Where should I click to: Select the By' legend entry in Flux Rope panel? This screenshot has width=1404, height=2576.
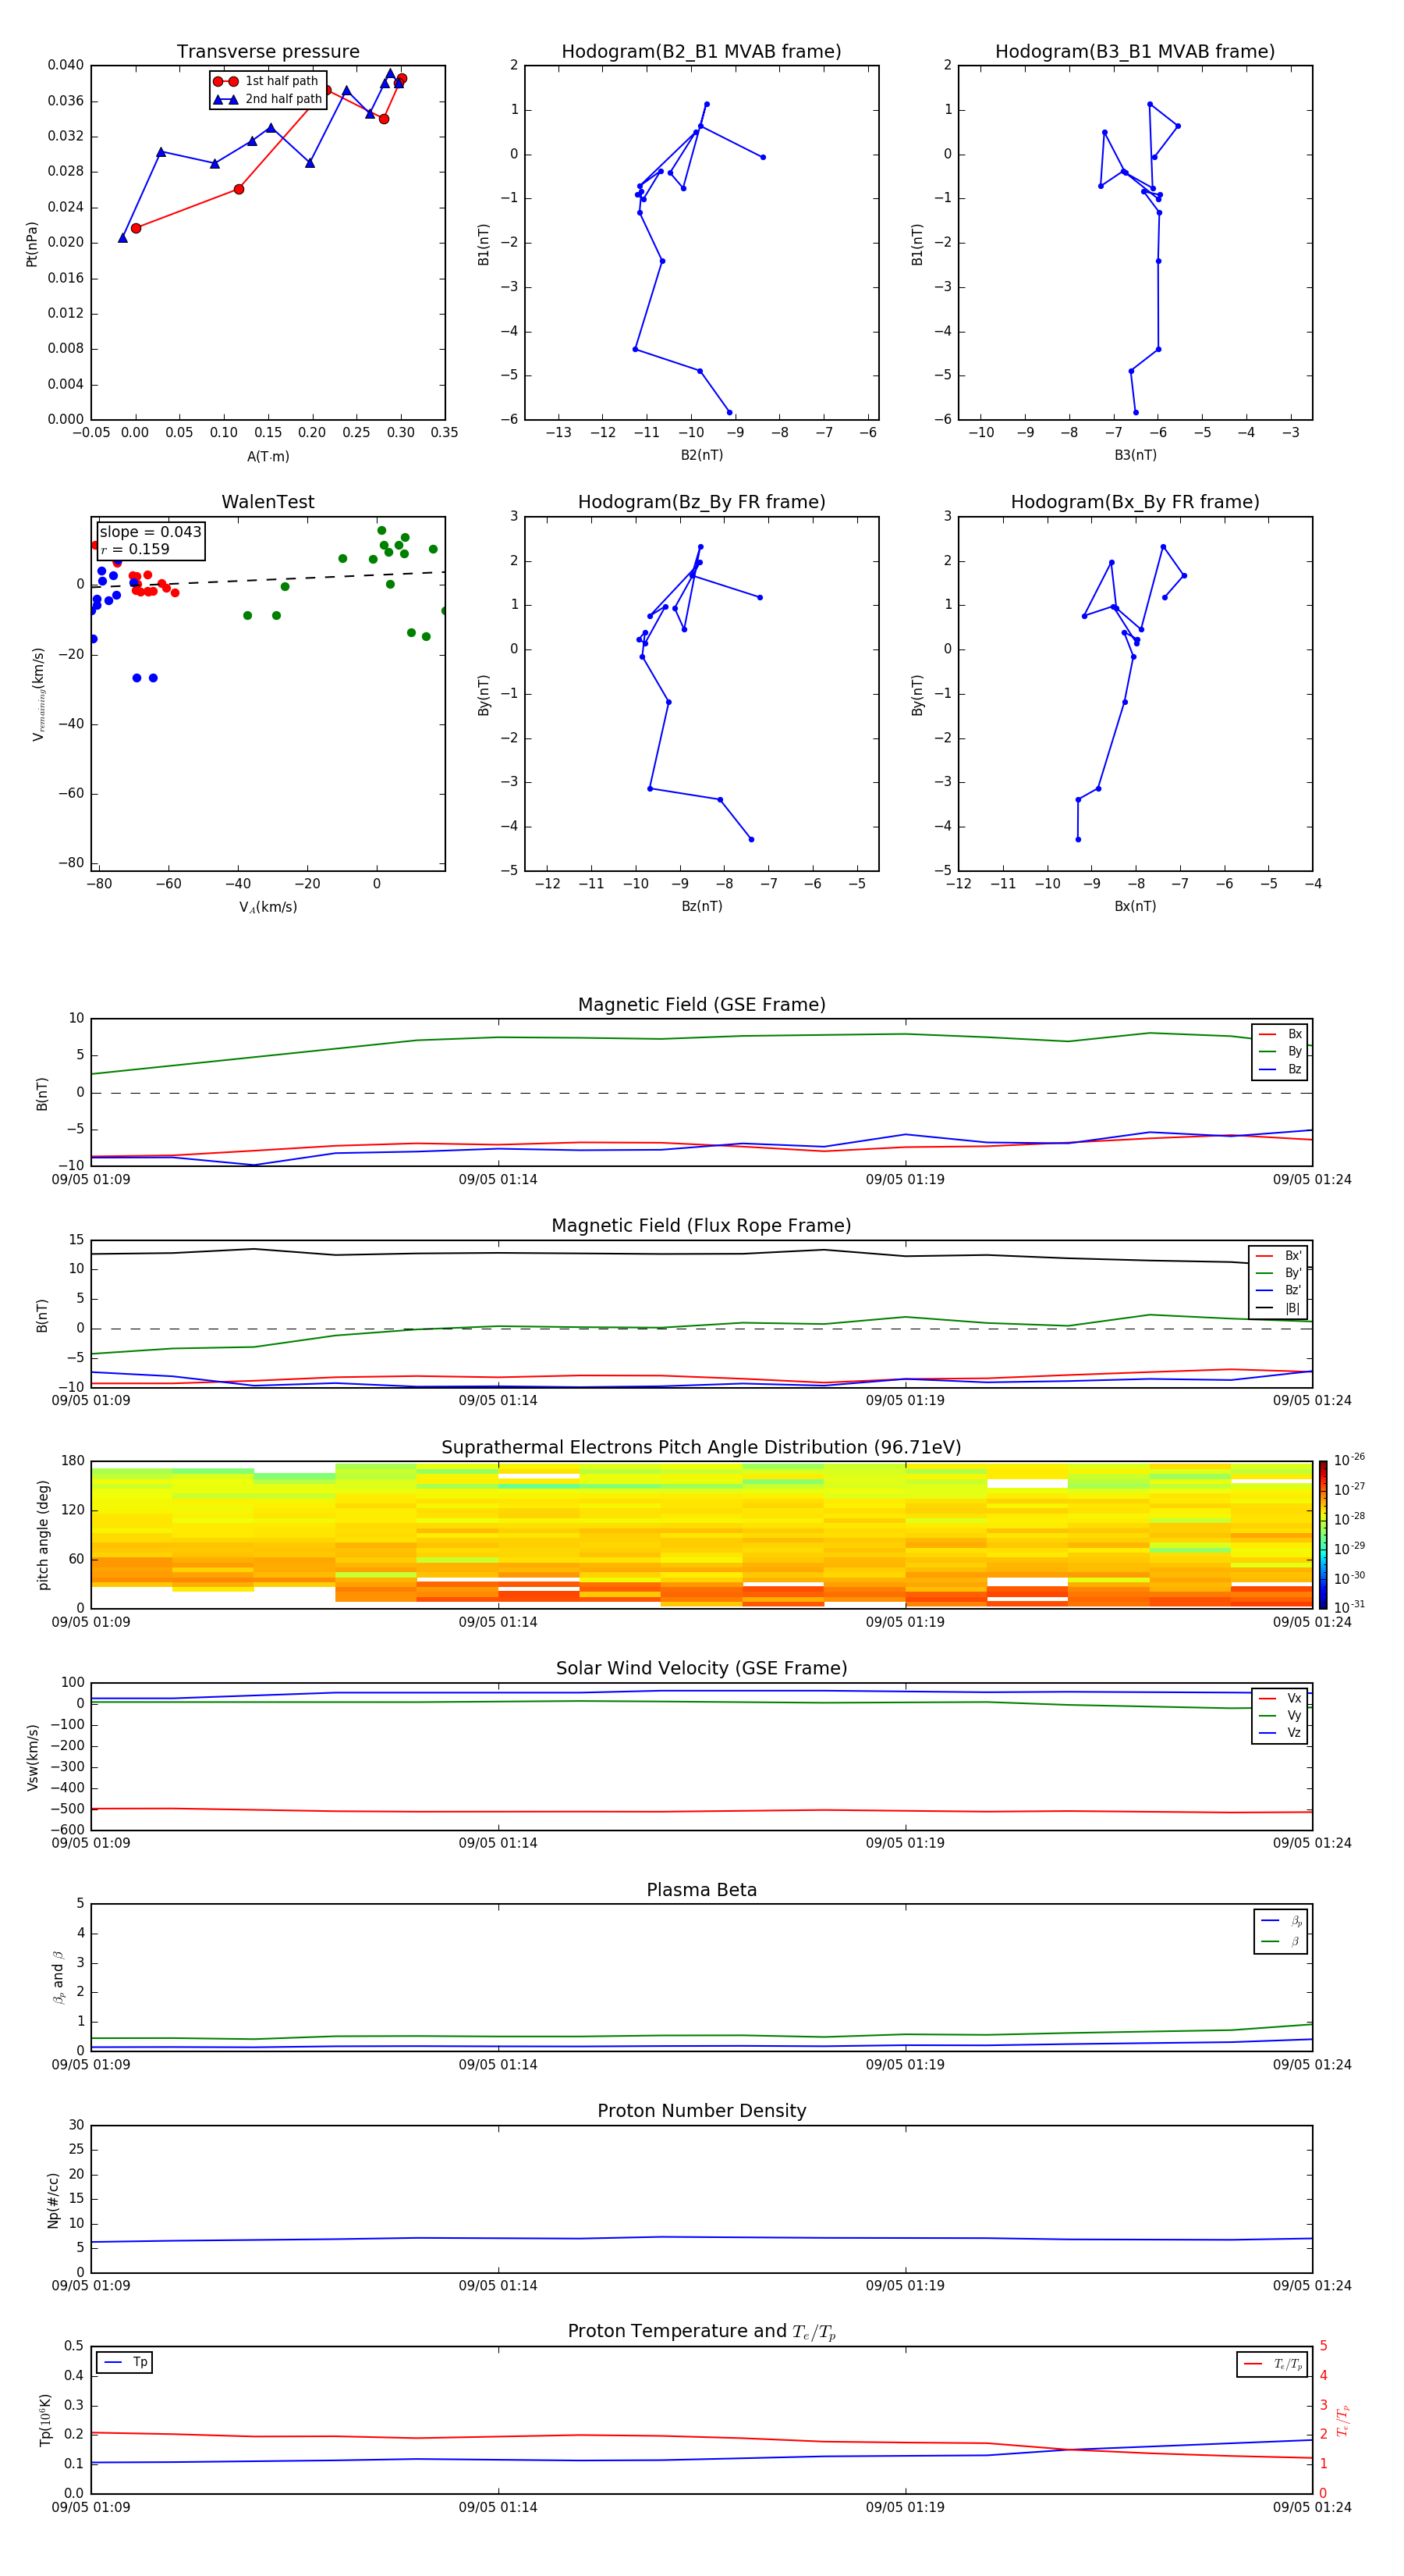point(1278,1273)
